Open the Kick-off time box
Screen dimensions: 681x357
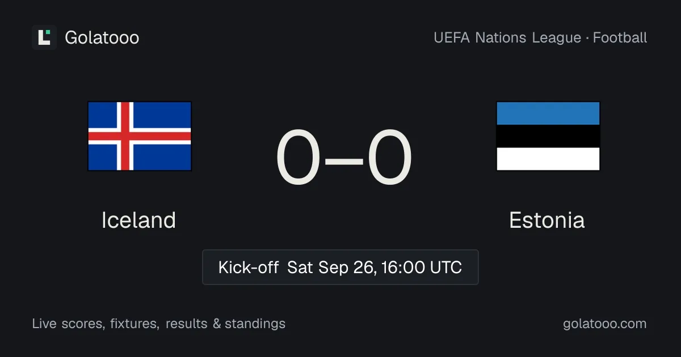point(340,267)
